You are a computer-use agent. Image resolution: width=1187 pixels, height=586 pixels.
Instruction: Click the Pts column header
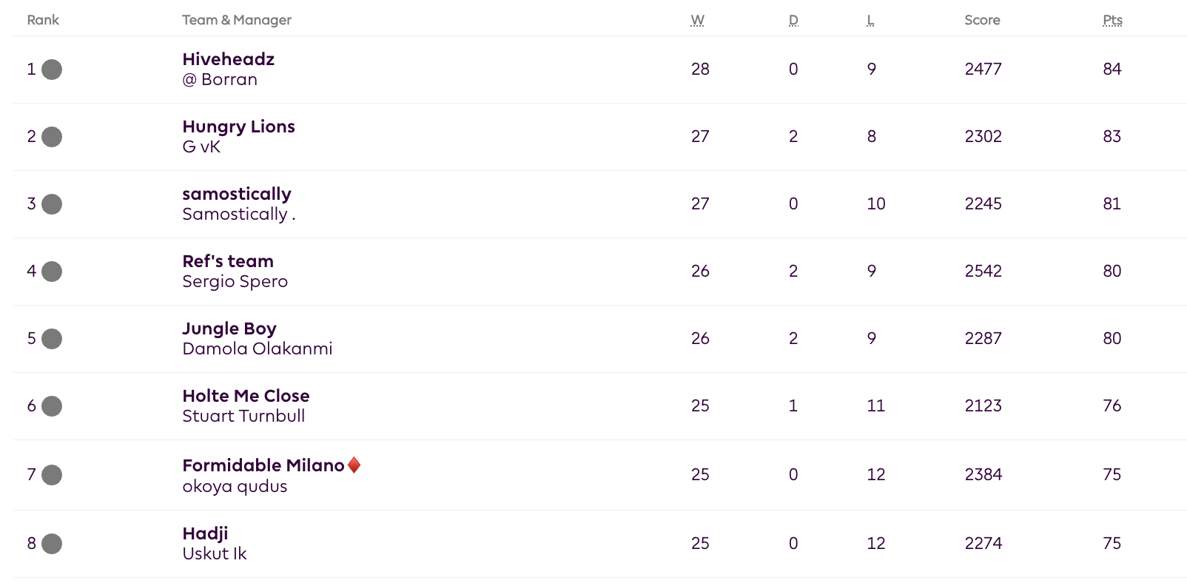point(1112,21)
